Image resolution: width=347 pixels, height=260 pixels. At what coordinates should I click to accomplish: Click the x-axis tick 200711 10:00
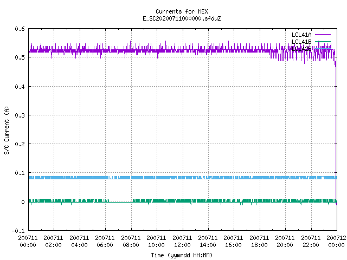click(x=156, y=242)
